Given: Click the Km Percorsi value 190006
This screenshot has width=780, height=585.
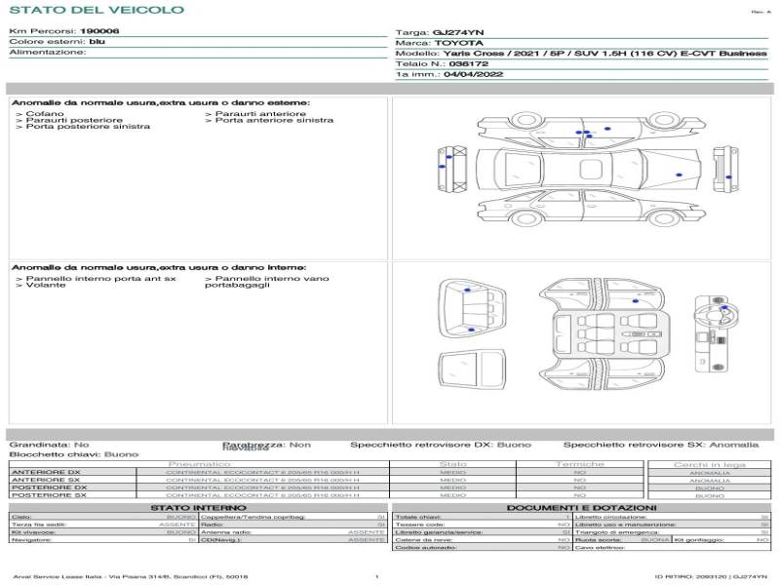Looking at the screenshot, I should pos(99,31).
